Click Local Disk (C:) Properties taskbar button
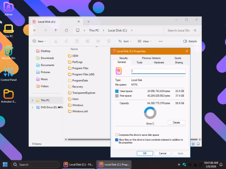The height and width of the screenshot is (169, 226). [x=114, y=164]
